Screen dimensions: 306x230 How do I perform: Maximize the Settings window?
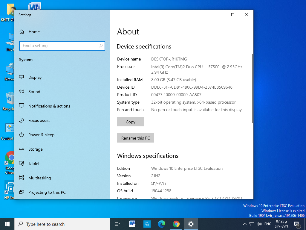232,15
